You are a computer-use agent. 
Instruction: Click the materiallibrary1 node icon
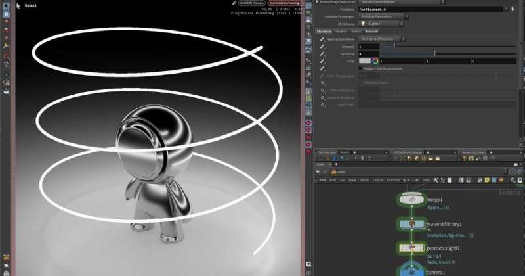[x=411, y=224]
